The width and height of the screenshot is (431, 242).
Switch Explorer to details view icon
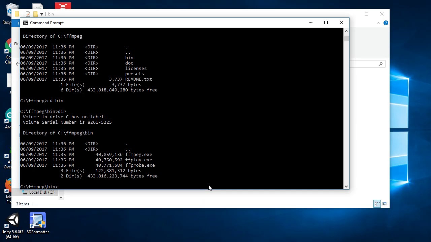click(x=377, y=204)
